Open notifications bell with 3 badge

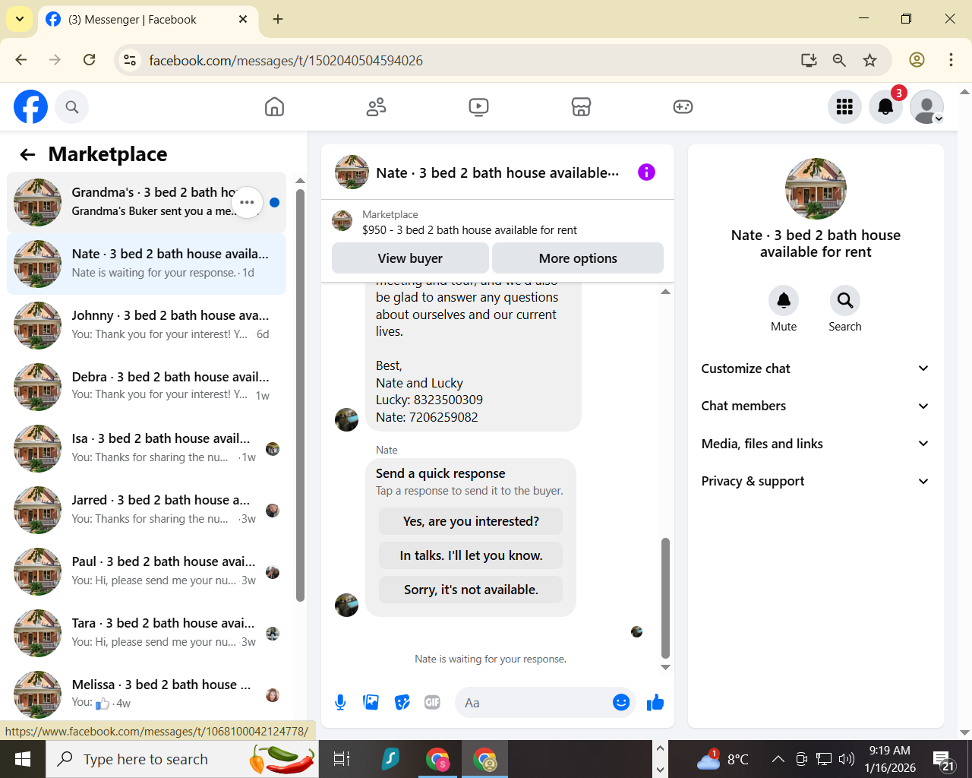[x=885, y=107]
